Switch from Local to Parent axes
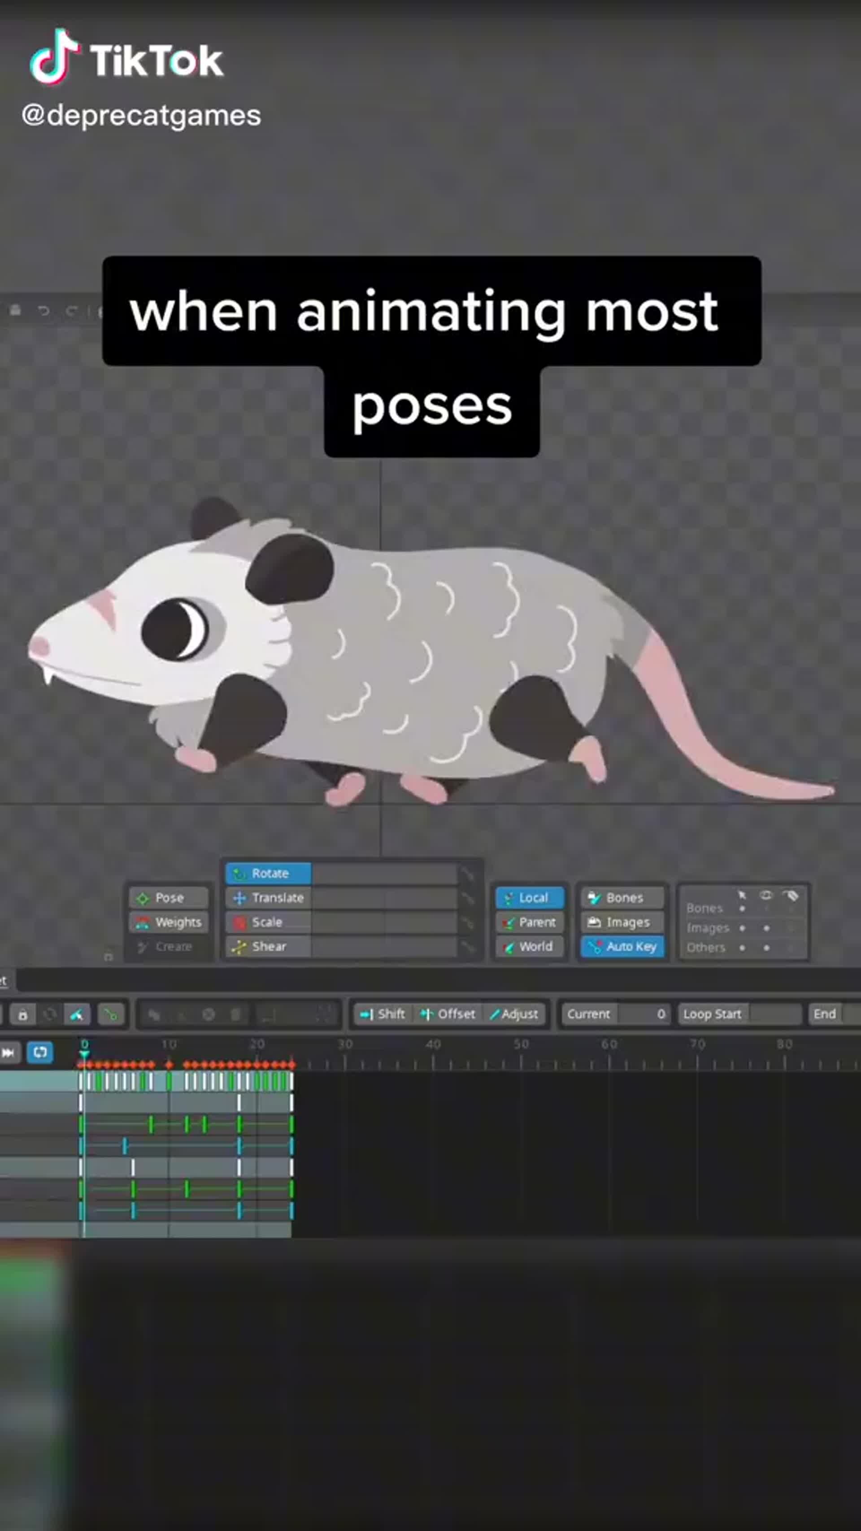The image size is (861, 1531). point(530,922)
